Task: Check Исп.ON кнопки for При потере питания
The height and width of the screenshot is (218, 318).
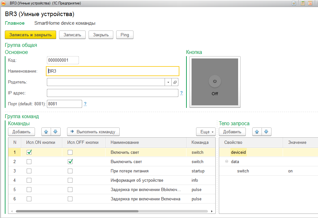Action: [29, 171]
